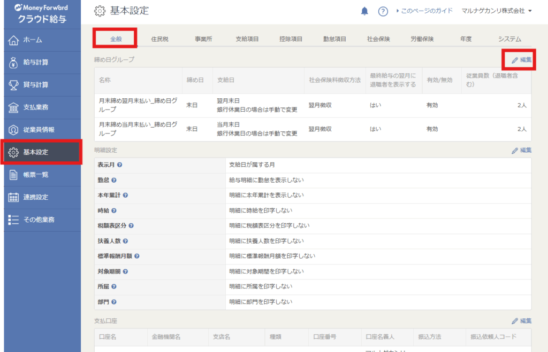
Task: Expand このページのガイド page guide
Action: (424, 11)
